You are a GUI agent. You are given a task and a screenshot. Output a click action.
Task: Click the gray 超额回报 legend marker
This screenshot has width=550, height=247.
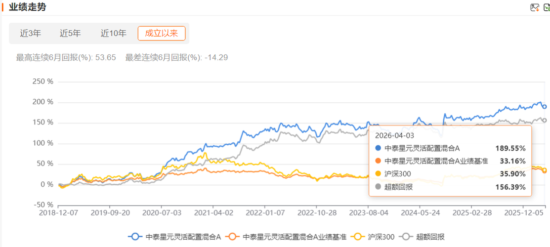click(407, 237)
